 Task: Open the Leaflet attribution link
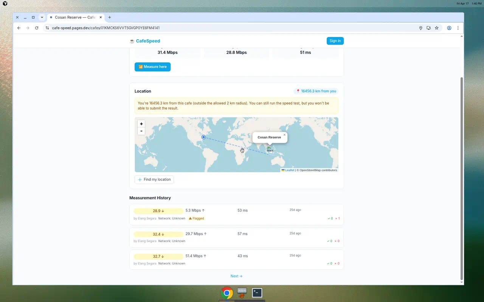point(289,170)
